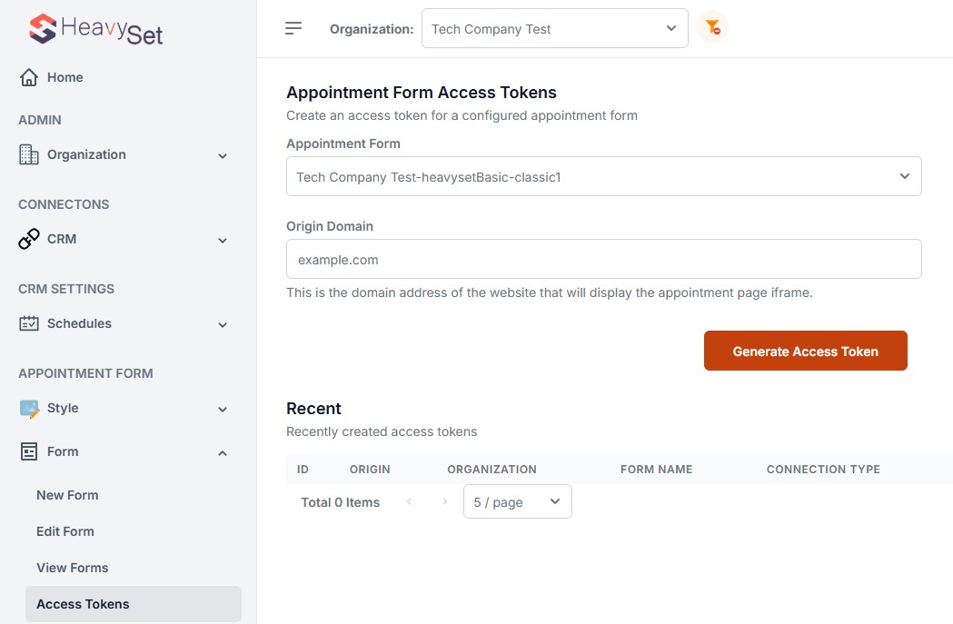This screenshot has height=624, width=953.
Task: Click the Home house icon
Action: point(28,77)
